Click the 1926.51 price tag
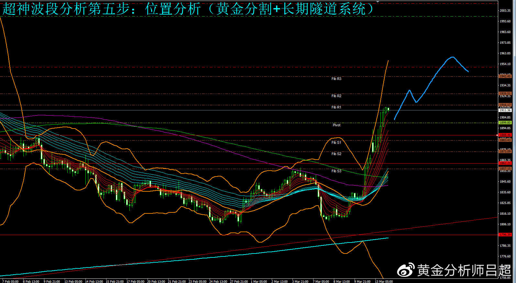The width and height of the screenshot is (516, 283). tap(505, 94)
